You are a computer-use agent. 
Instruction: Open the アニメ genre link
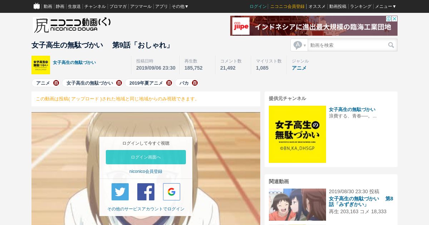(299, 68)
